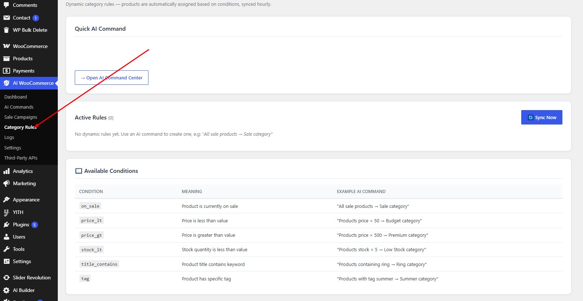The height and width of the screenshot is (301, 583).
Task: Open the Marketing menu
Action: [29, 183]
